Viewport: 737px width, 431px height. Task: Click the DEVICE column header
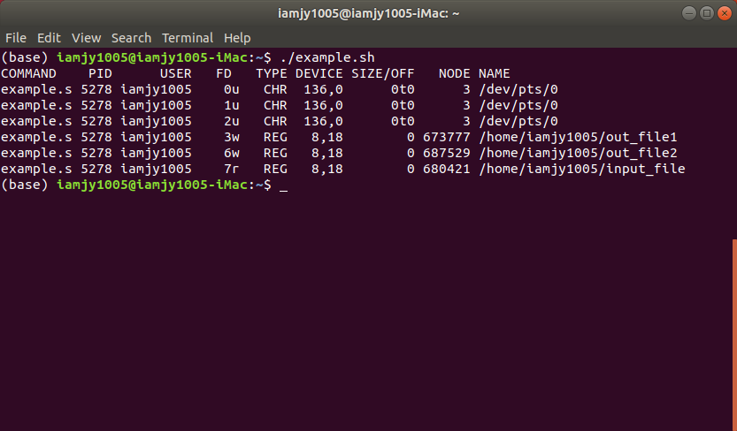click(319, 73)
